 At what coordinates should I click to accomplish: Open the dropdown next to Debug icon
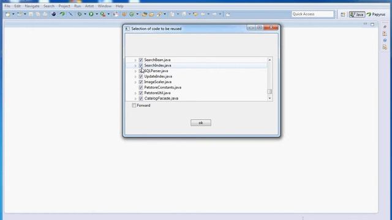click(x=85, y=14)
